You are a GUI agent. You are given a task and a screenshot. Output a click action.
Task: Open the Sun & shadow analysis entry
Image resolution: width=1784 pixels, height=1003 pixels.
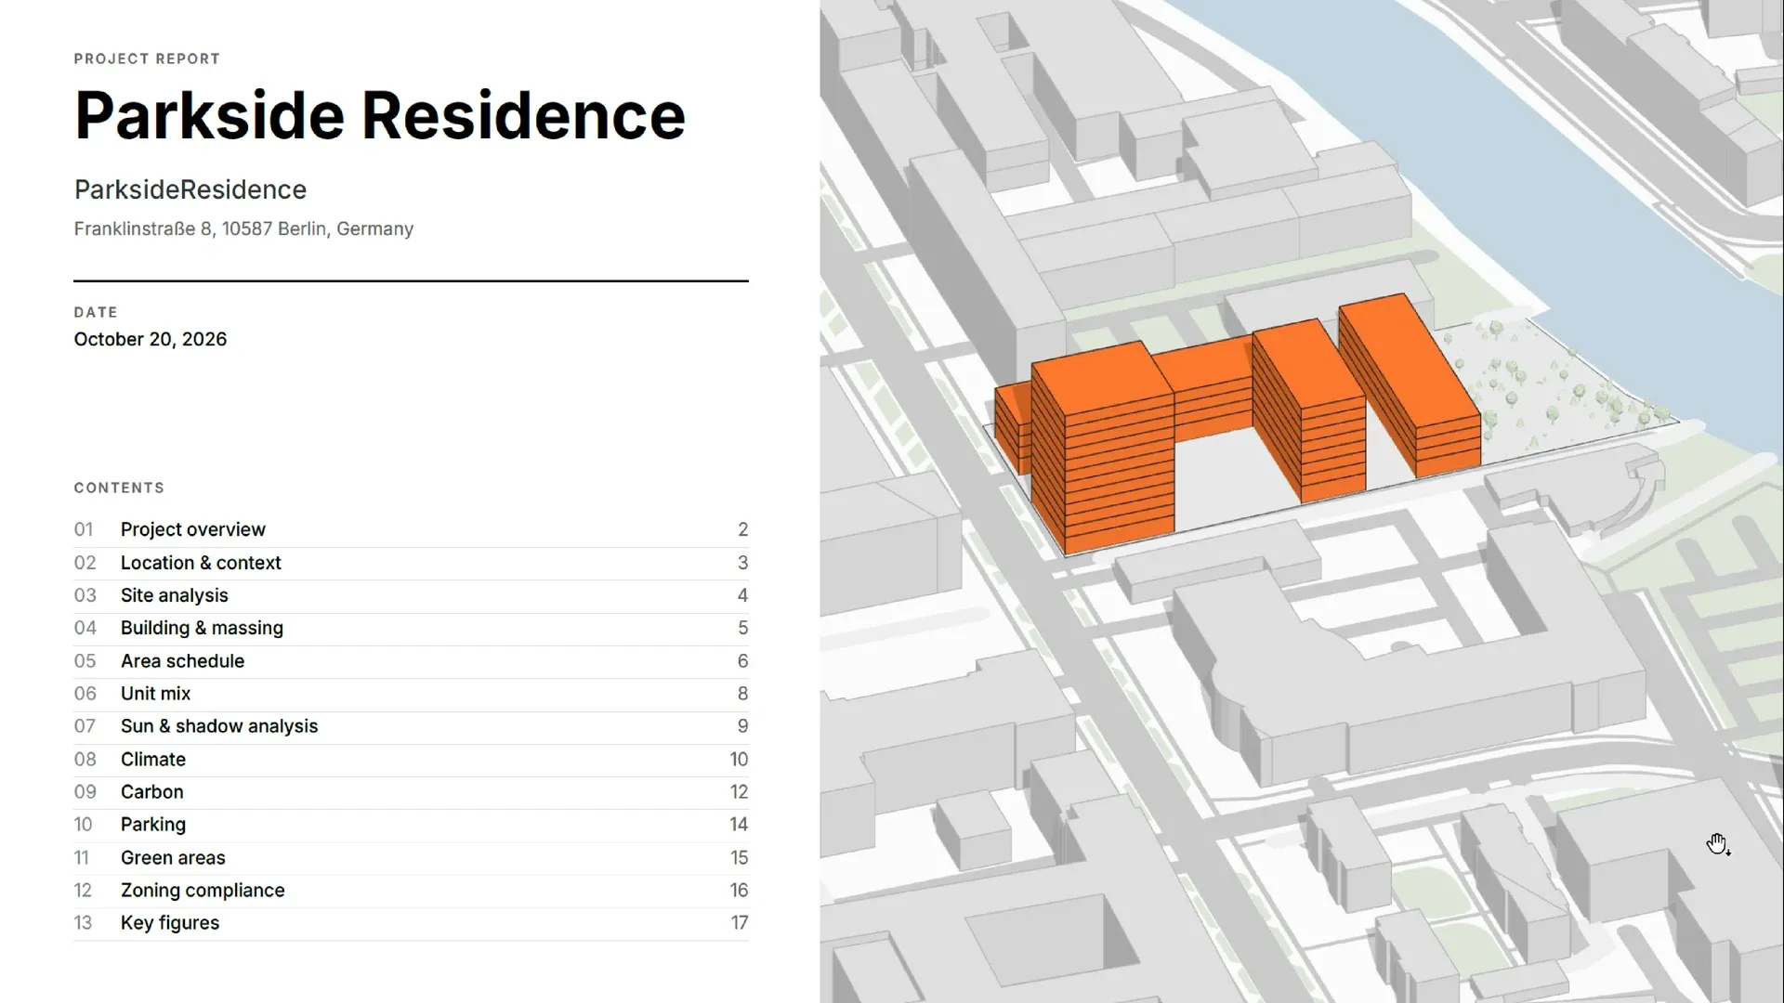click(x=411, y=726)
